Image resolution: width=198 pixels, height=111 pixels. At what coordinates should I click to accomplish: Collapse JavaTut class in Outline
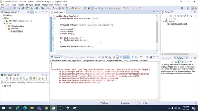coord(163,21)
